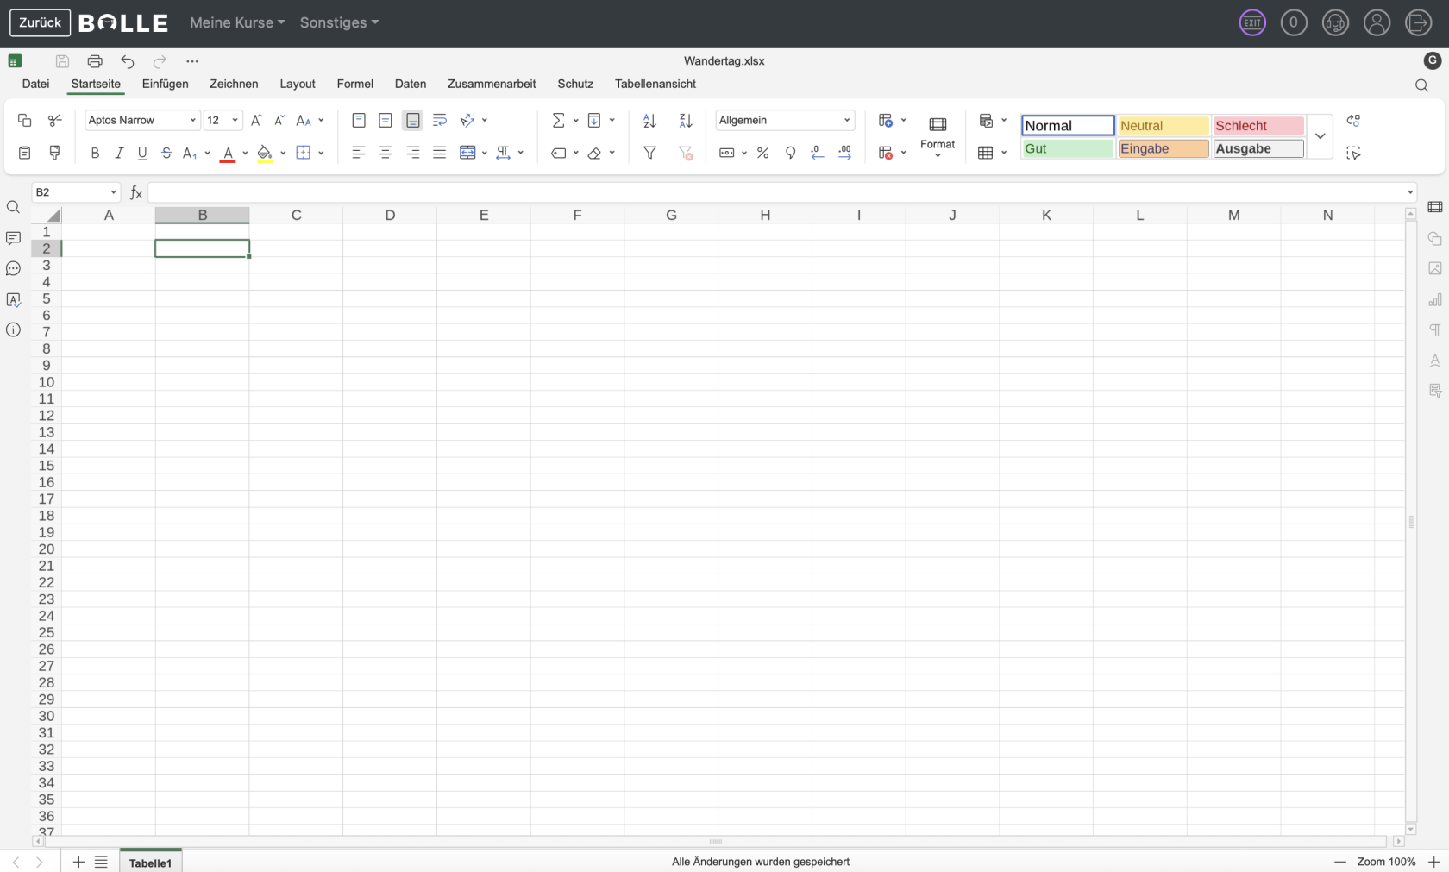Open Spellcheck panel in left sidebar
Viewport: 1449px width, 872px height.
tap(13, 299)
